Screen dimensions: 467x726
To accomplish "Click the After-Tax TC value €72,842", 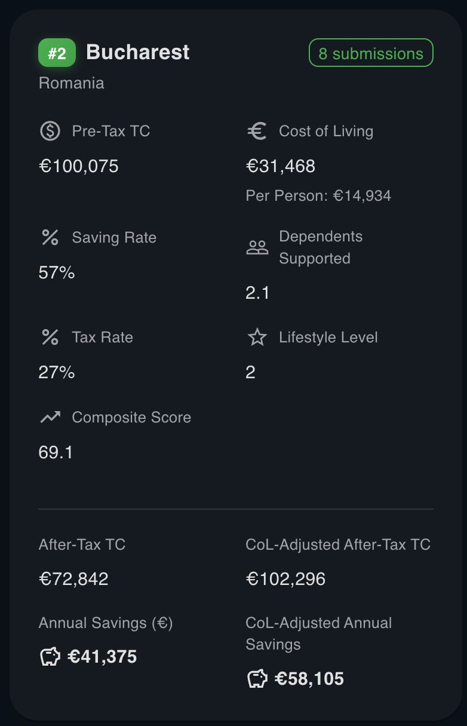I will coord(73,578).
